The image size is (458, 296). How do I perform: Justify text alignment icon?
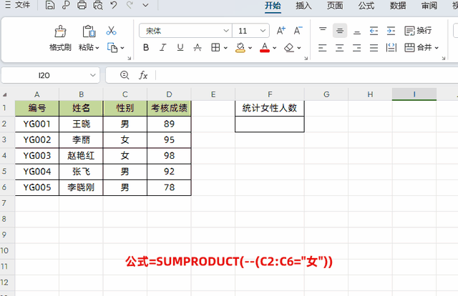tap(374, 48)
